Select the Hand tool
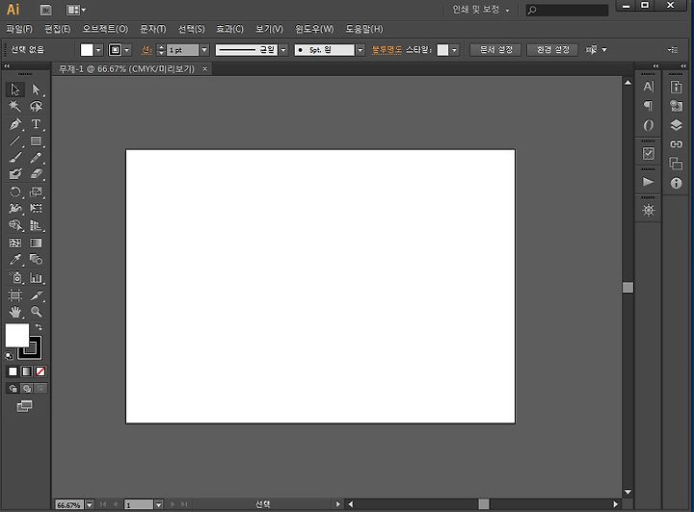Viewport: 694px width, 512px height. pos(15,312)
